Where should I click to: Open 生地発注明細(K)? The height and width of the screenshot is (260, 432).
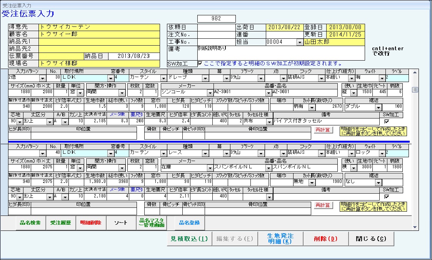pyautogui.click(x=280, y=239)
